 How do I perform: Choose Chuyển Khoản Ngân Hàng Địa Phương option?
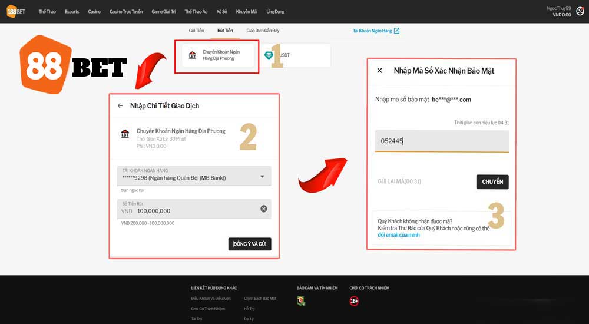pos(218,55)
